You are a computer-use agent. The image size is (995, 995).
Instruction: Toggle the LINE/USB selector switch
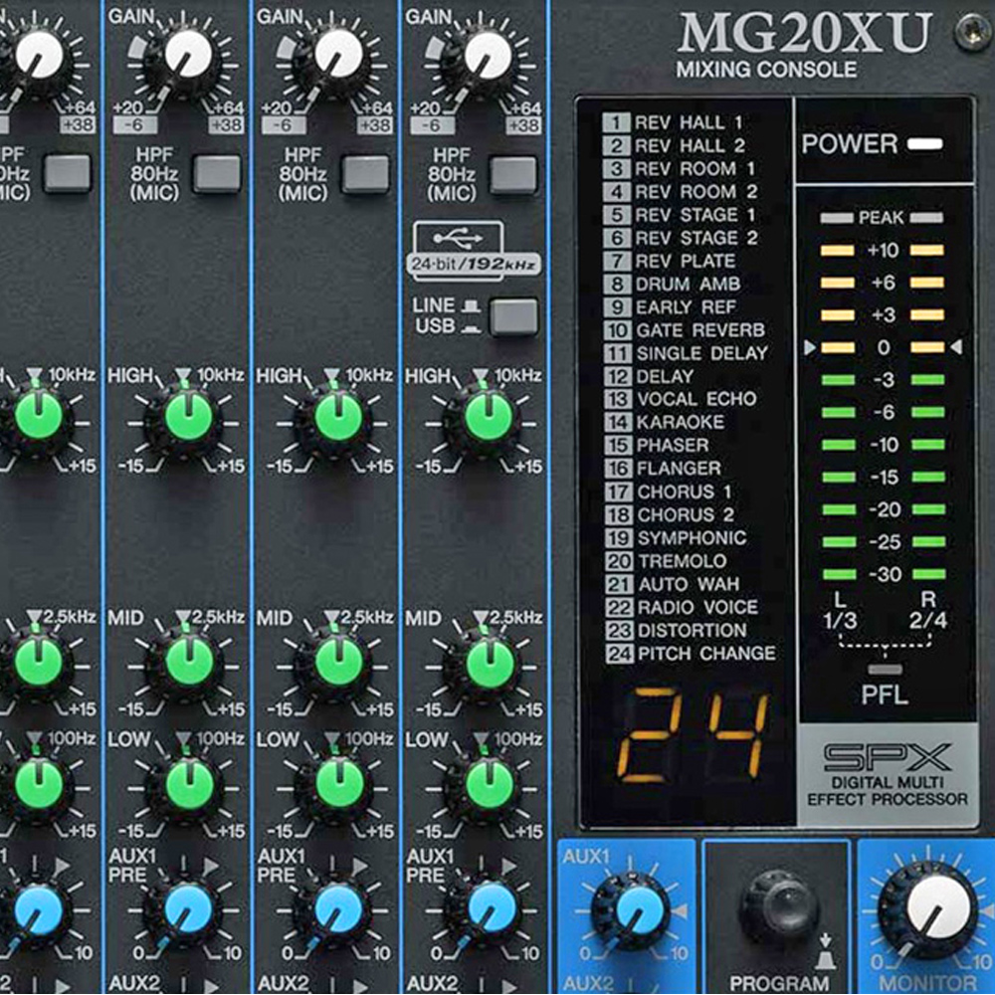click(x=513, y=316)
